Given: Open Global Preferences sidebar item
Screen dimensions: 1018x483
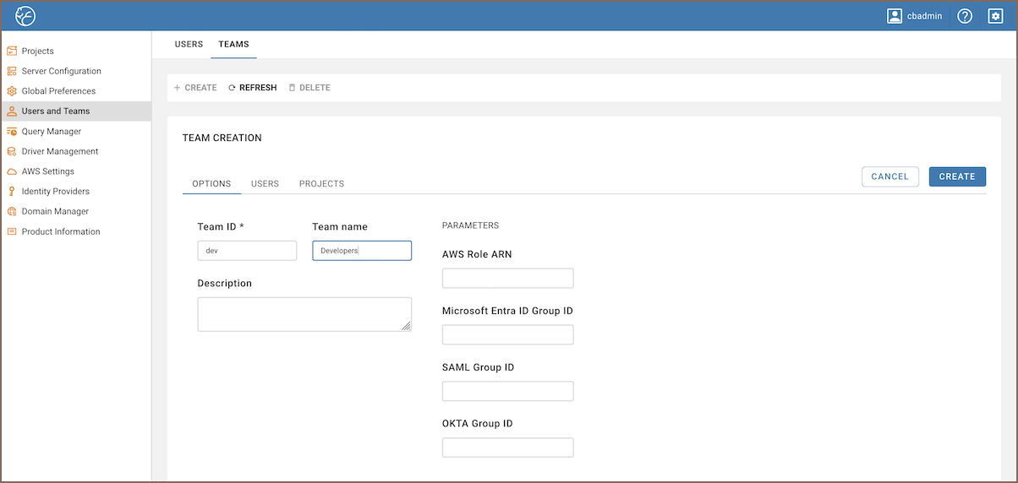Looking at the screenshot, I should [x=58, y=91].
